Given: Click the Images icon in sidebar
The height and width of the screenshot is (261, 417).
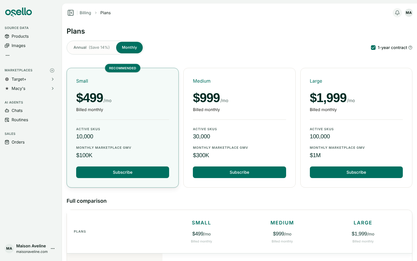Looking at the screenshot, I should (7, 46).
